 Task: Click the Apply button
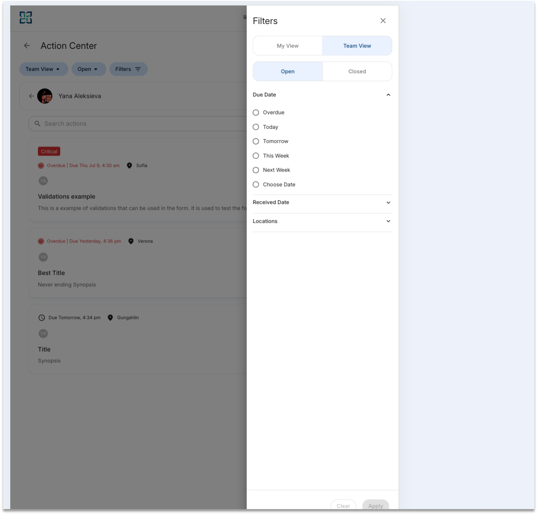(x=375, y=506)
